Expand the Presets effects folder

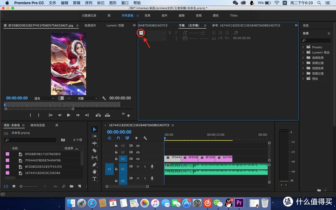(x=303, y=47)
